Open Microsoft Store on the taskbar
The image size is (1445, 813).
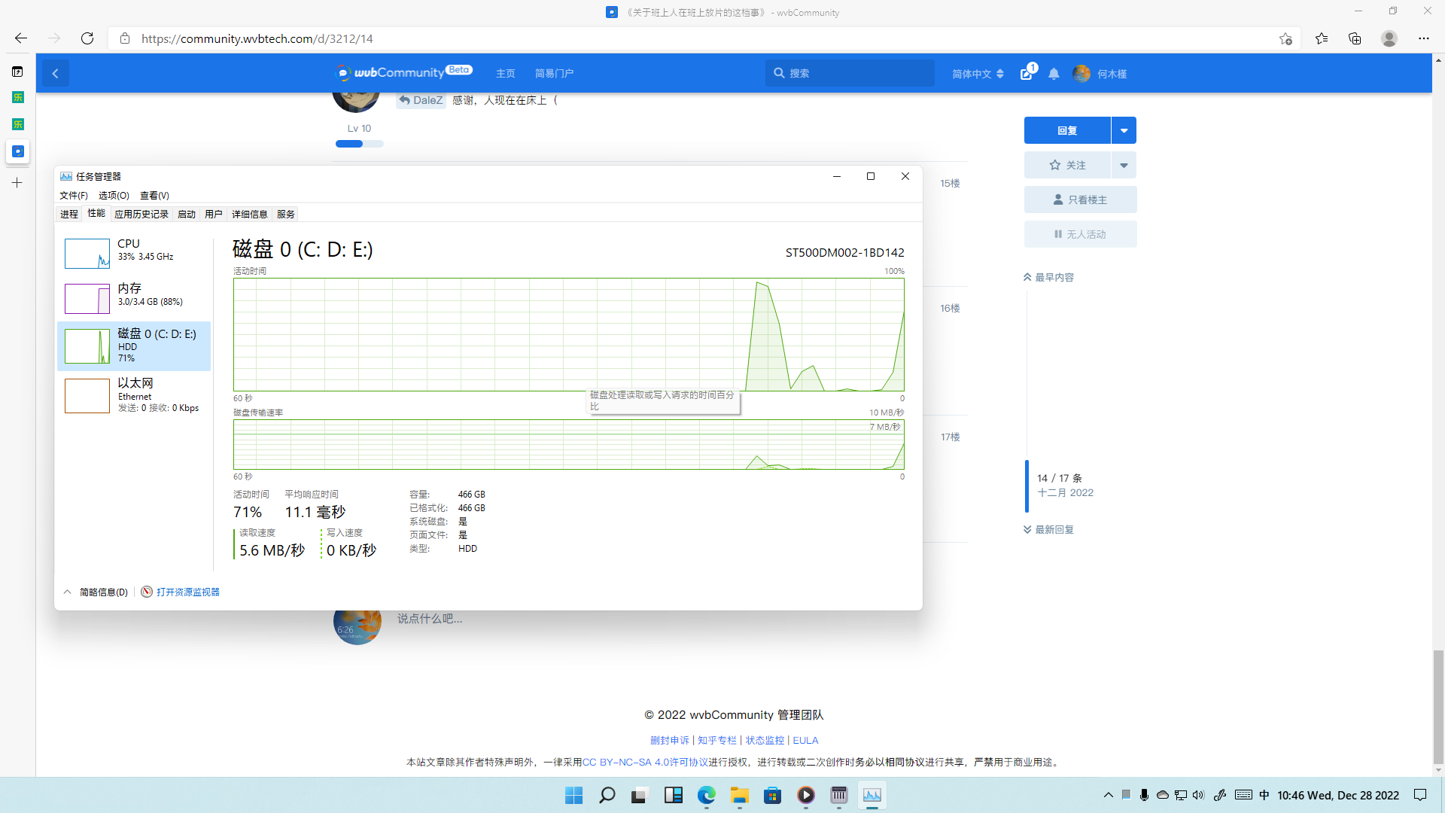click(772, 795)
